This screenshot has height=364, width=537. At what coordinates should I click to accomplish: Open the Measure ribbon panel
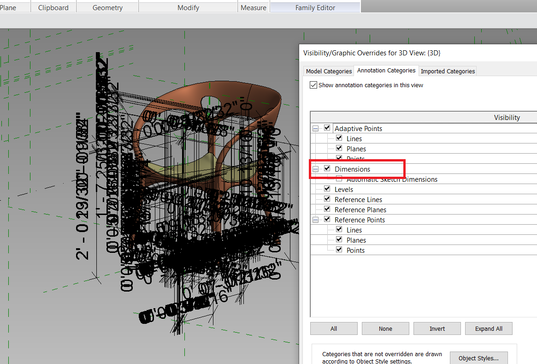click(254, 7)
